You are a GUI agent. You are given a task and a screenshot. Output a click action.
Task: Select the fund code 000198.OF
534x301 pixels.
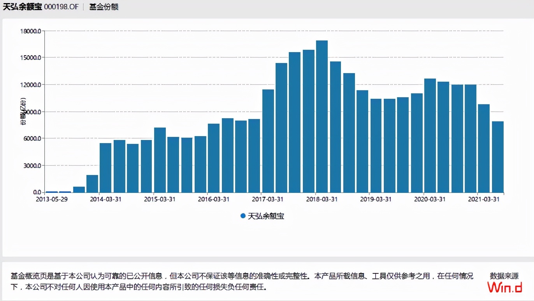pos(61,7)
